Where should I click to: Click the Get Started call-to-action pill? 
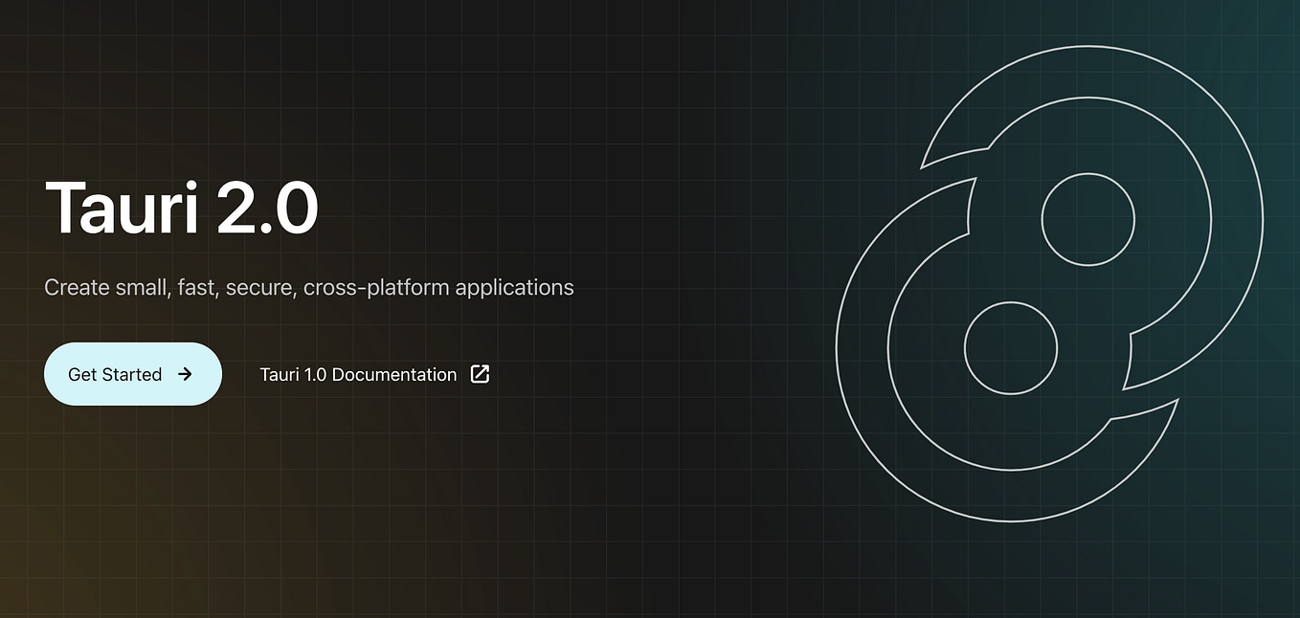click(132, 374)
